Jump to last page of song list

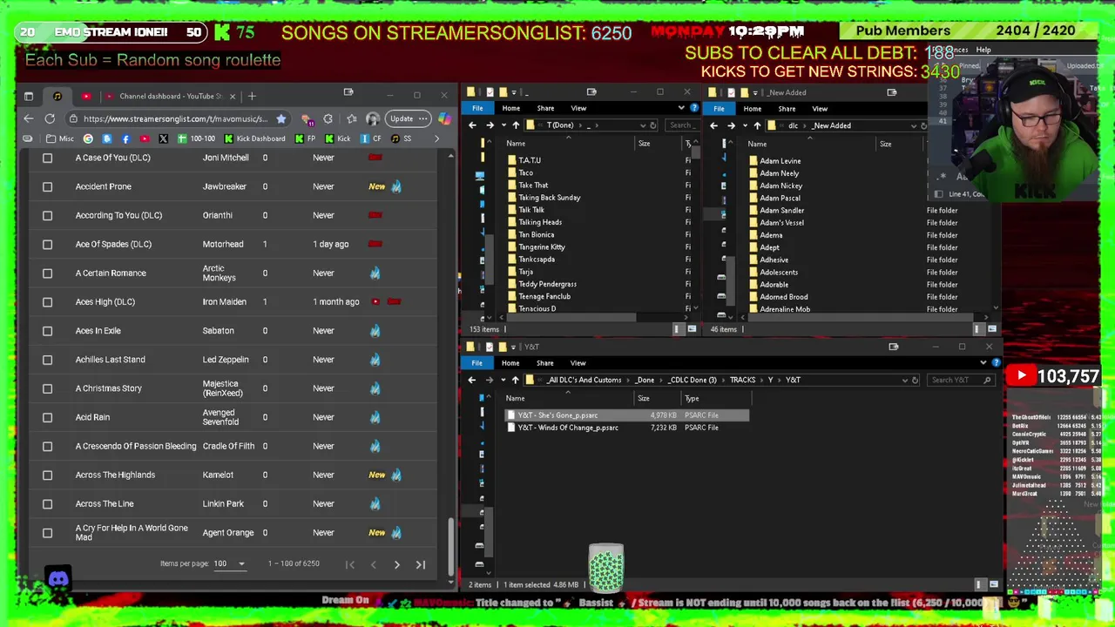[420, 564]
